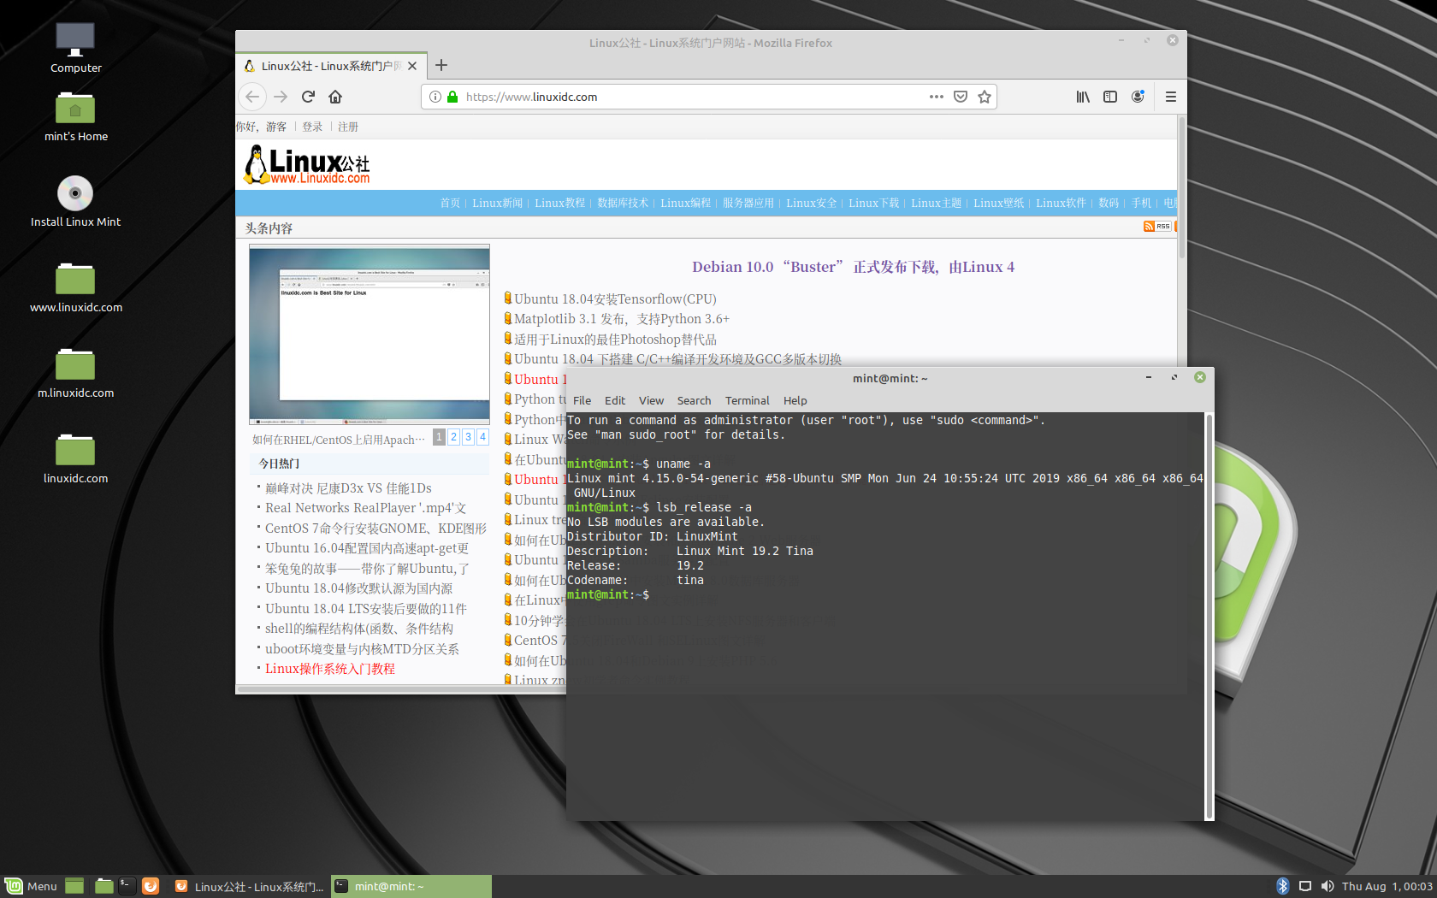Open the Linux下载 nav link
This screenshot has height=898, width=1437.
(x=873, y=203)
